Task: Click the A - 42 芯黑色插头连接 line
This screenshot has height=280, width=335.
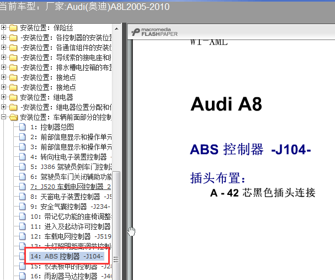Action: pyautogui.click(x=263, y=193)
